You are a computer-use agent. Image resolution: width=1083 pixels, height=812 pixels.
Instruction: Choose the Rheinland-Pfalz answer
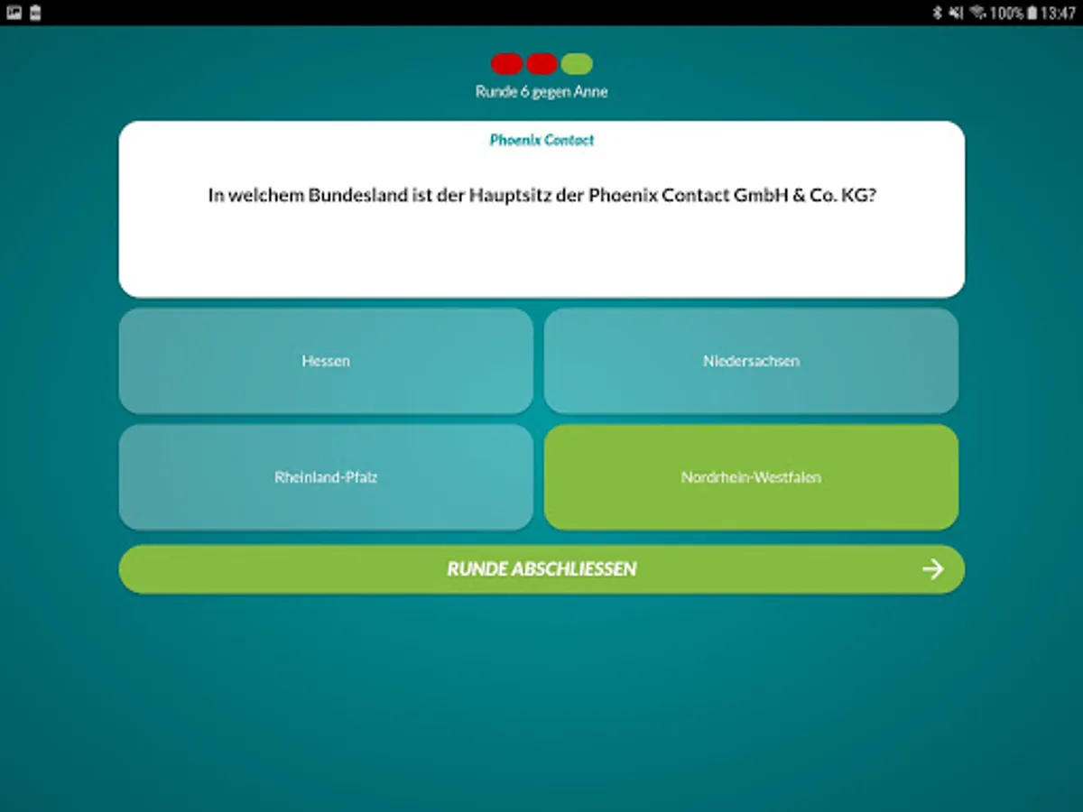click(x=326, y=477)
